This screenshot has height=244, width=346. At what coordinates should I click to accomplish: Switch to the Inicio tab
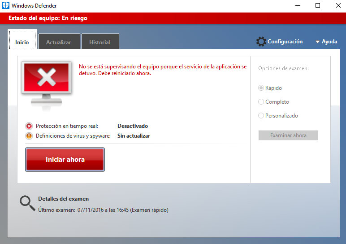coord(22,40)
